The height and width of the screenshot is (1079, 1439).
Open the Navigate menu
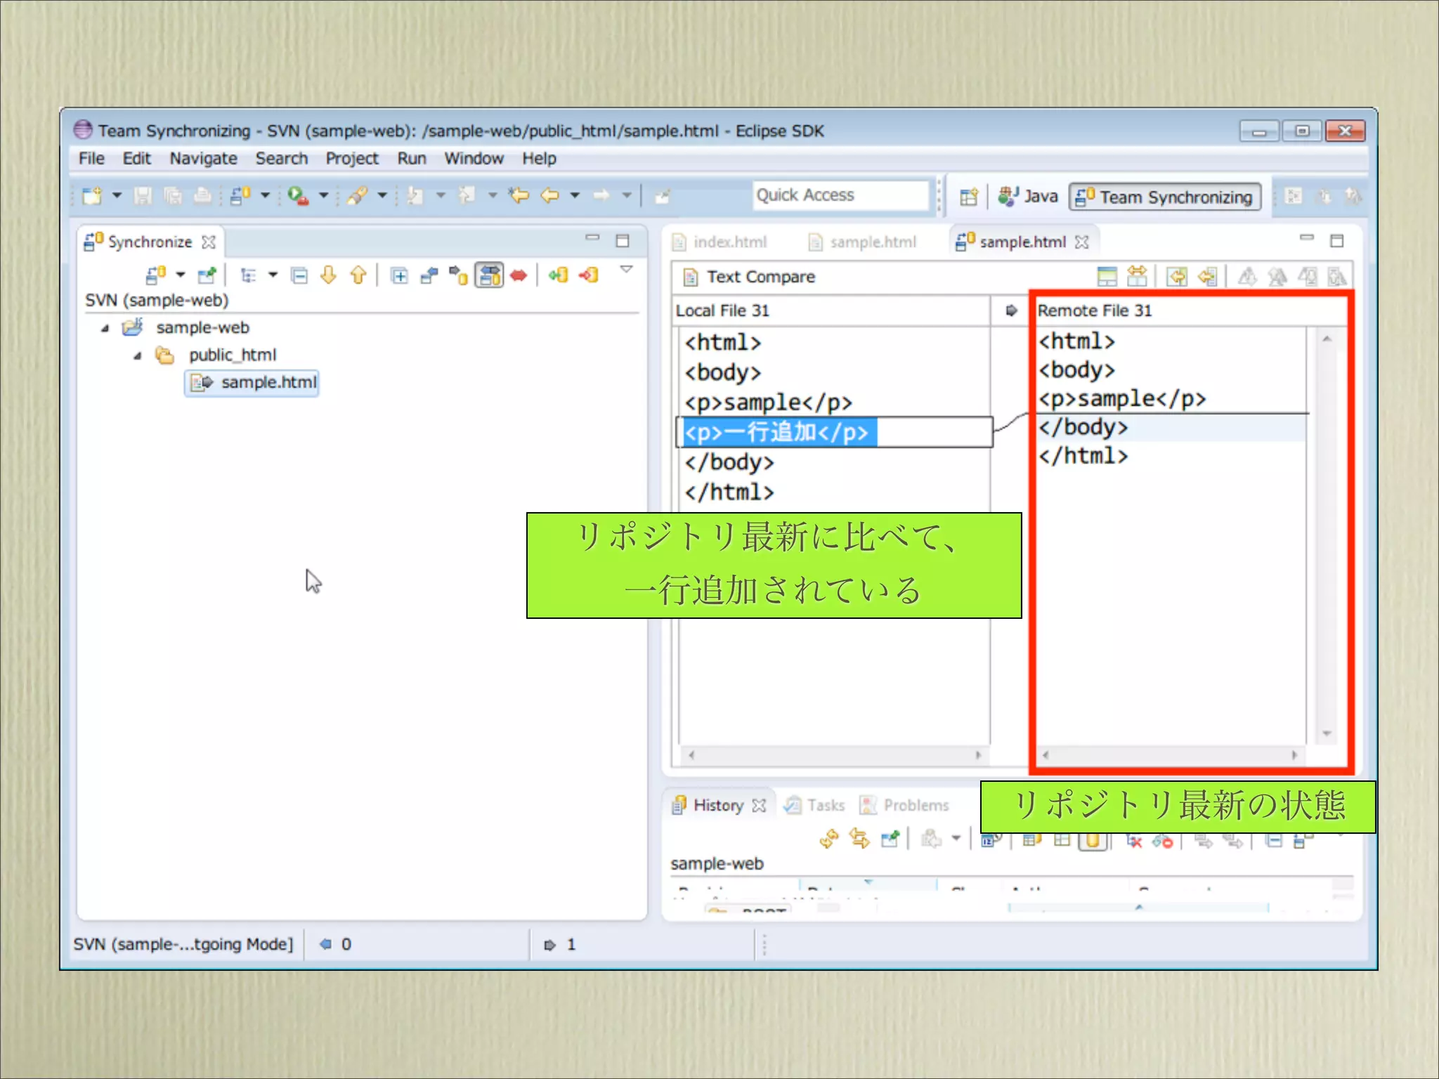click(x=203, y=159)
